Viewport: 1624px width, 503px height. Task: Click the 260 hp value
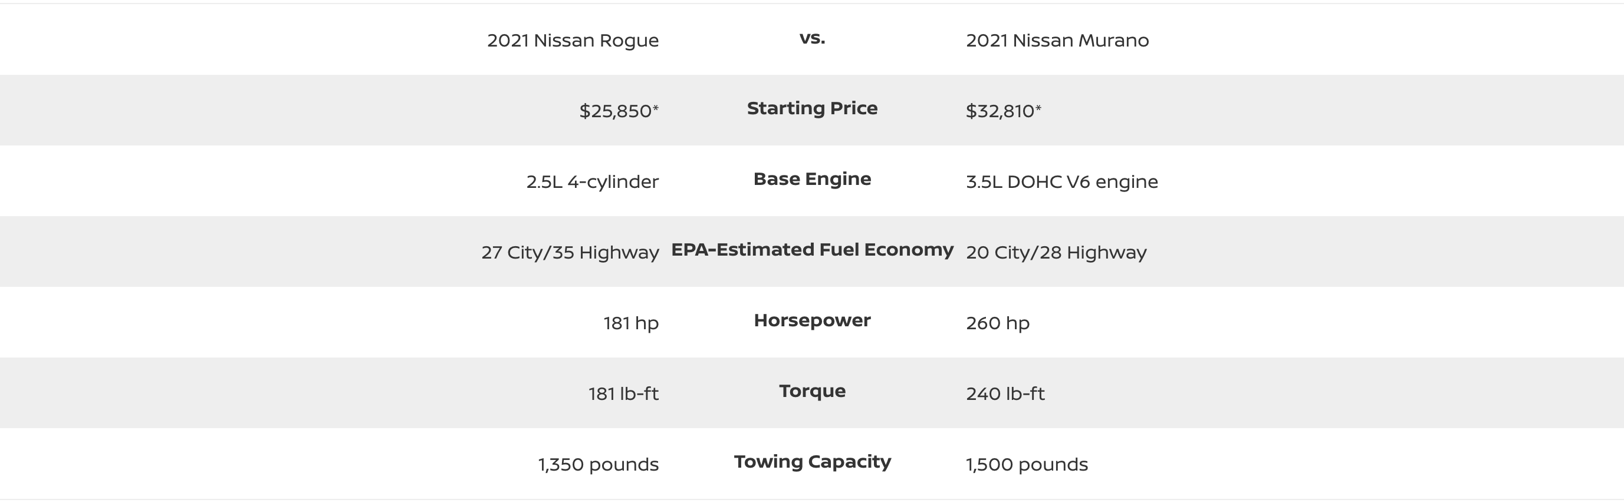coord(997,323)
